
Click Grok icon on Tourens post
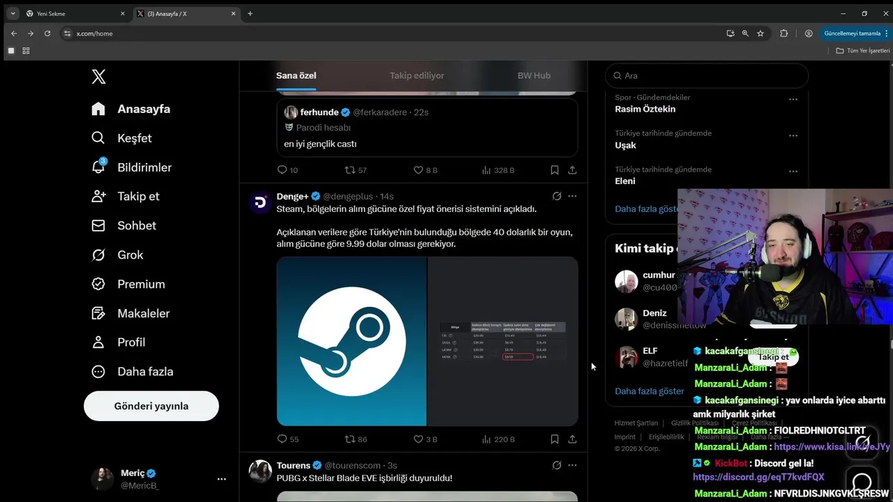[557, 465]
